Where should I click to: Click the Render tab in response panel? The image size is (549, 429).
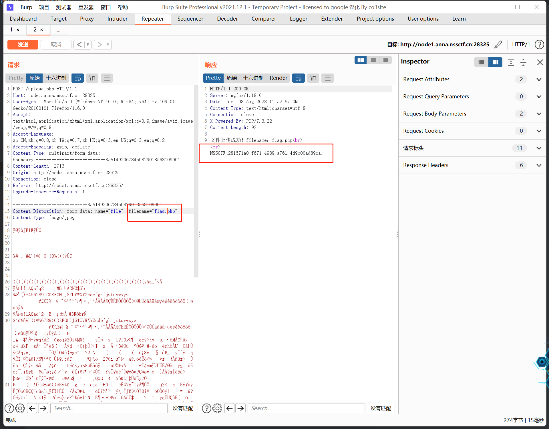(x=278, y=78)
